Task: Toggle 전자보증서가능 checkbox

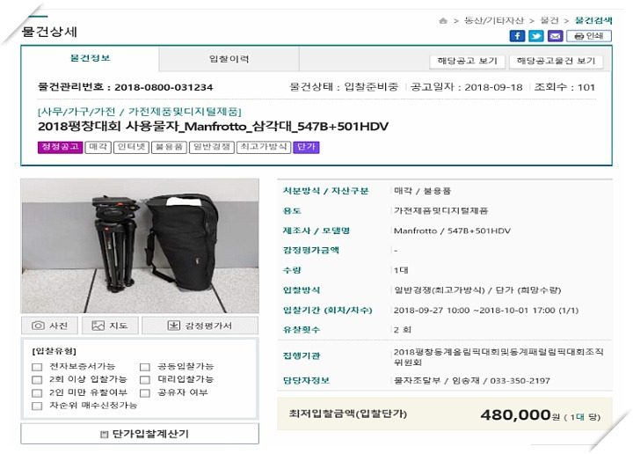Action: coord(37,367)
